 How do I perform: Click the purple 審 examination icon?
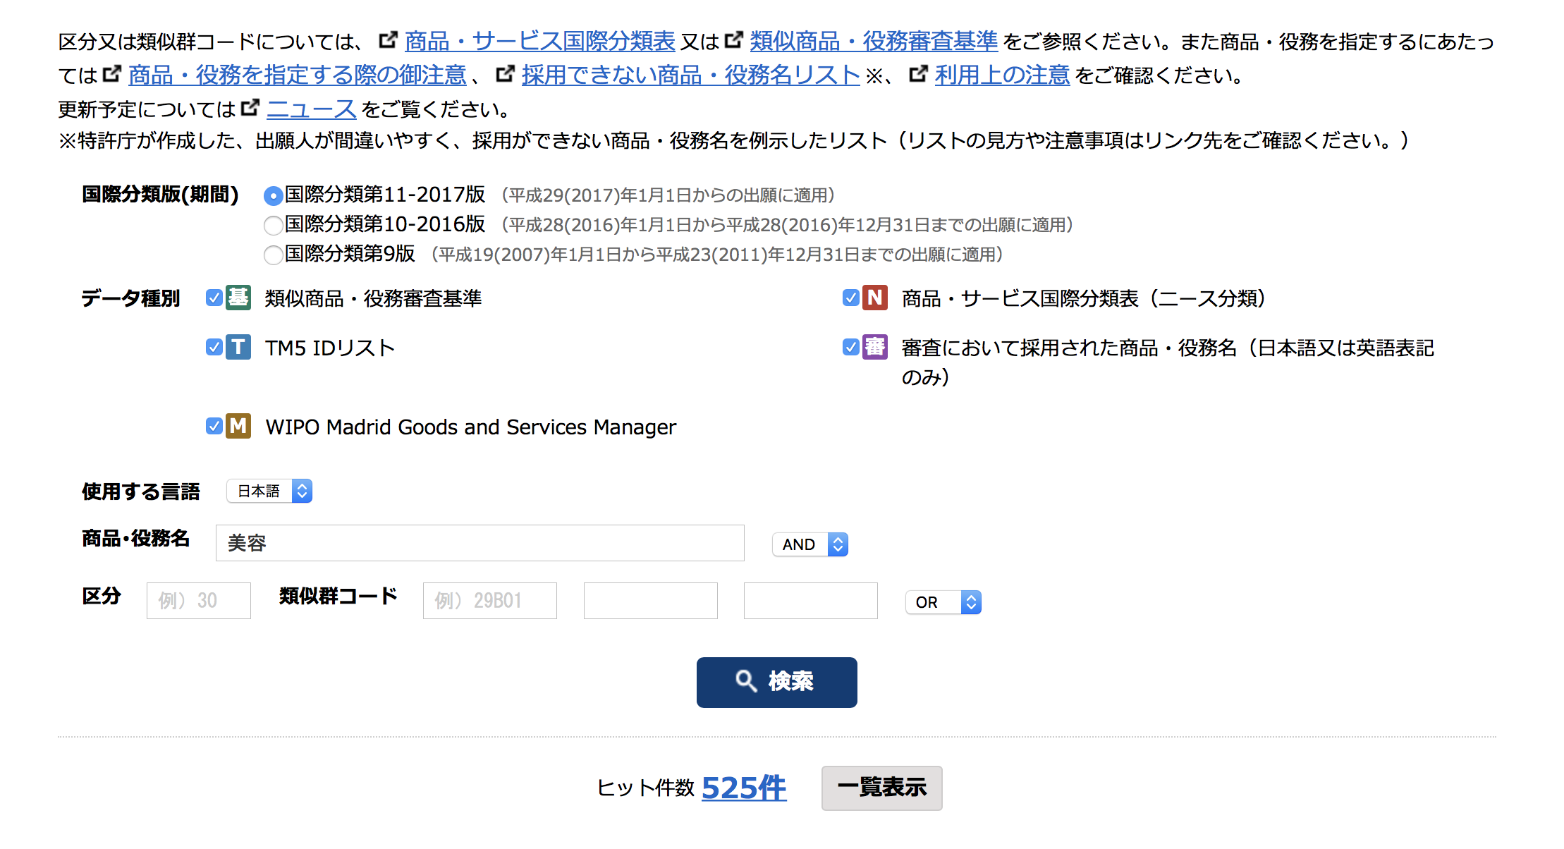coord(875,347)
